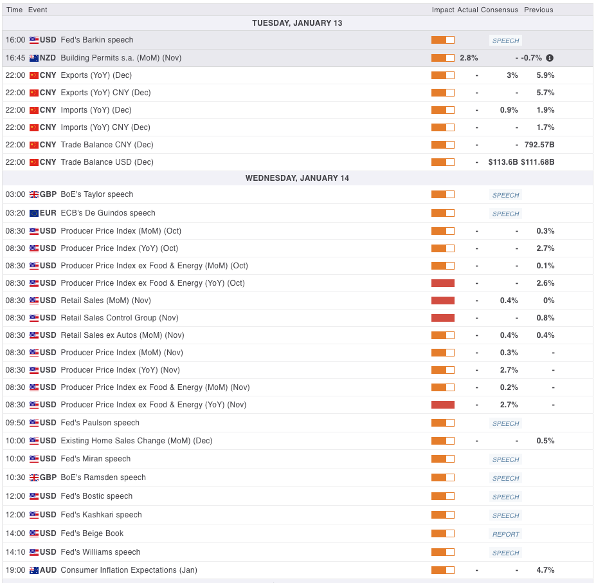This screenshot has height=583, width=605.
Task: Click the Previous column header
Action: point(538,10)
